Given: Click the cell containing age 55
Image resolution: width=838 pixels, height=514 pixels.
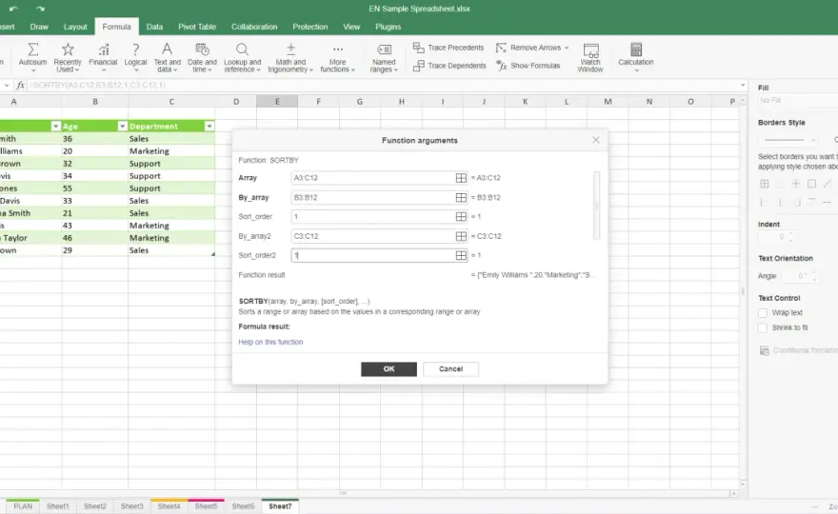Looking at the screenshot, I should tap(94, 188).
